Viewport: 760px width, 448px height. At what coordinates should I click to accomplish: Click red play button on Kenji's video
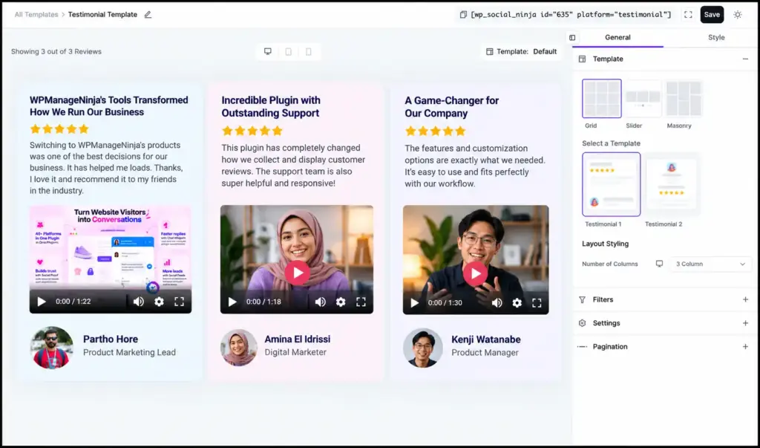coord(476,273)
